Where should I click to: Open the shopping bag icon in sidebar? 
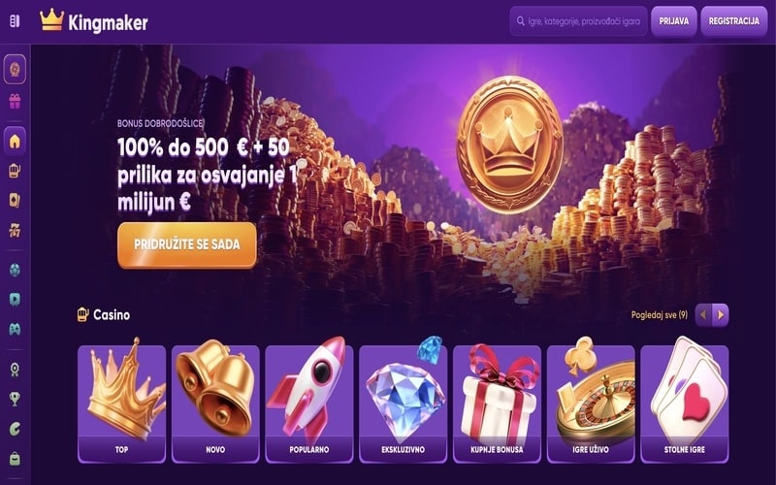(x=15, y=458)
